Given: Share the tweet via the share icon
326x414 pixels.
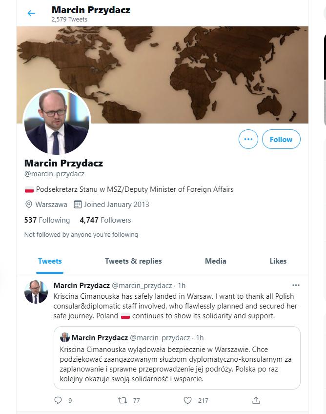Looking at the screenshot, I should (256, 400).
